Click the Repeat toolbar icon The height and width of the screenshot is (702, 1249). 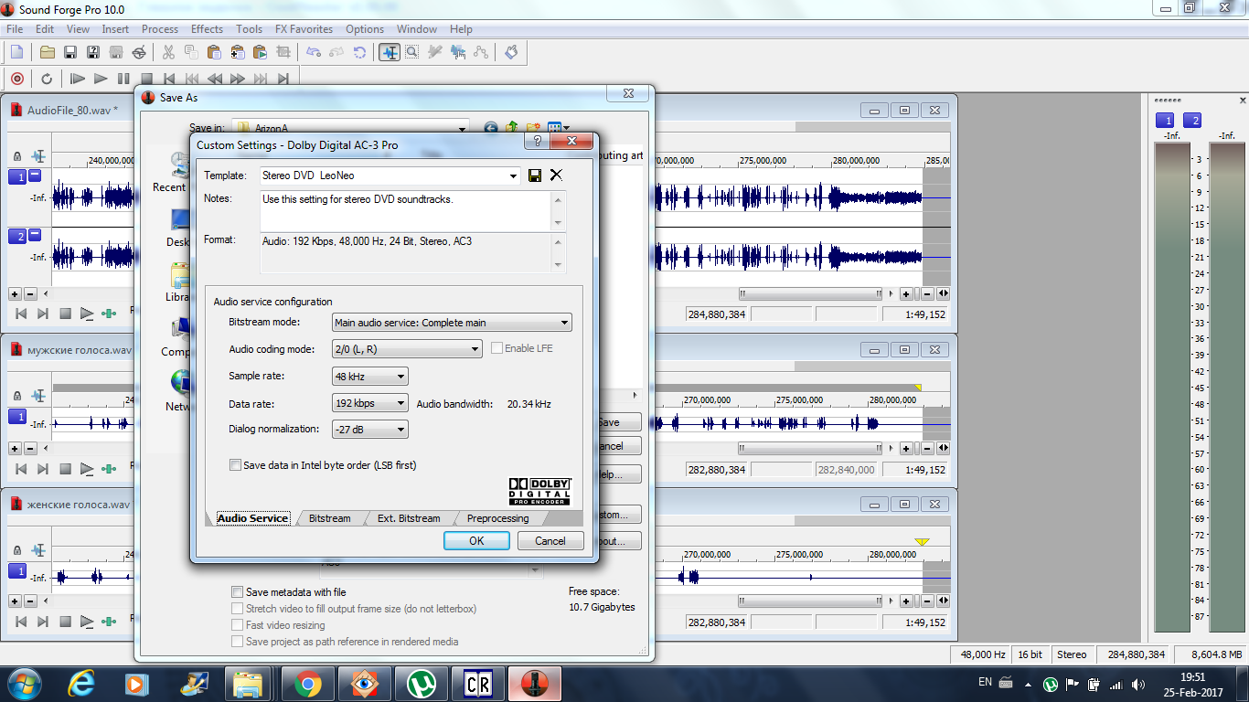point(360,52)
